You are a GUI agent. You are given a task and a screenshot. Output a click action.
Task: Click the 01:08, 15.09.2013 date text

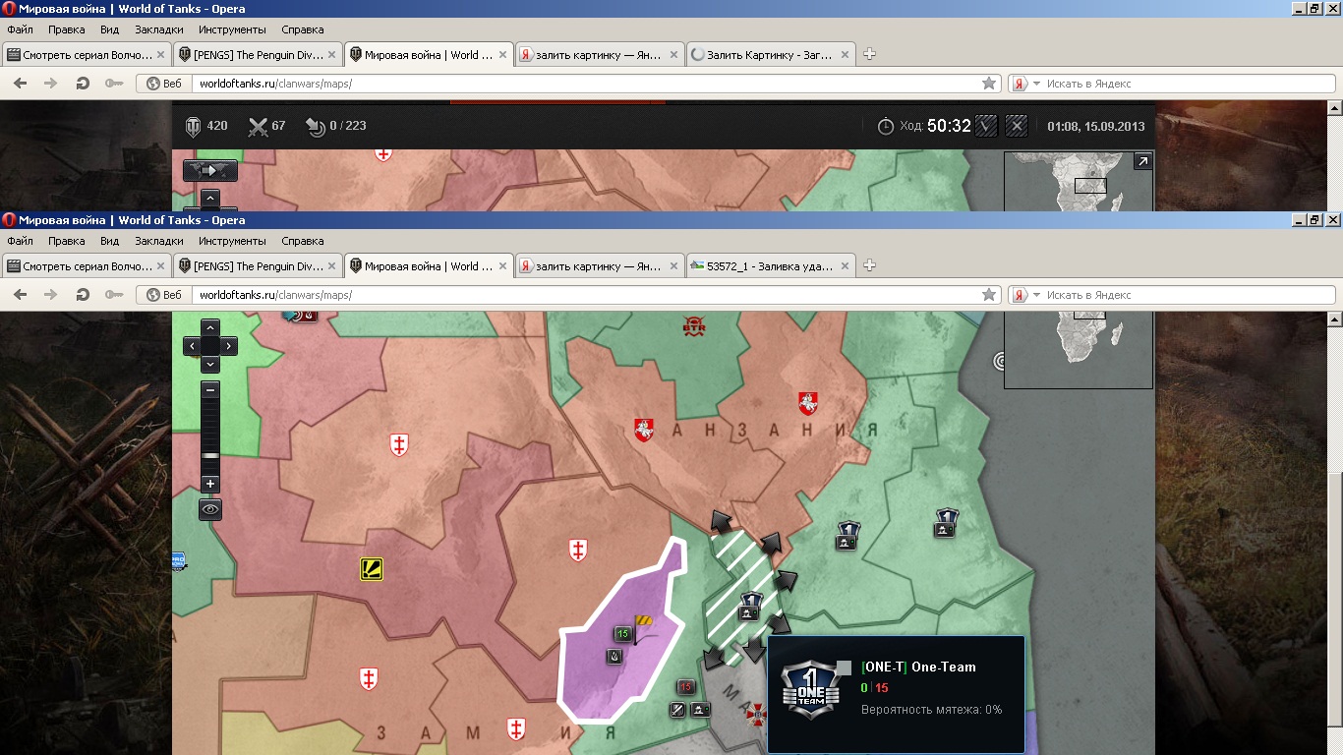[1095, 126]
